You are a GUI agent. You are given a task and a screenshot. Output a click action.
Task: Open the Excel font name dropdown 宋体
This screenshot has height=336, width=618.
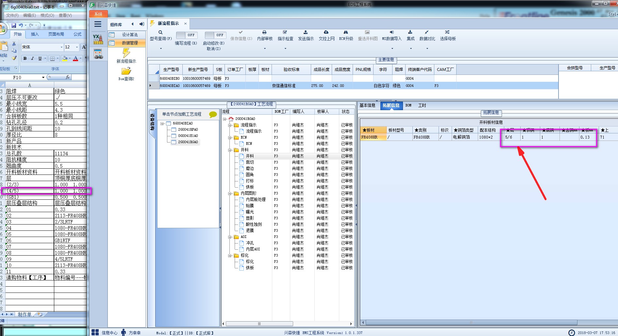coord(61,47)
